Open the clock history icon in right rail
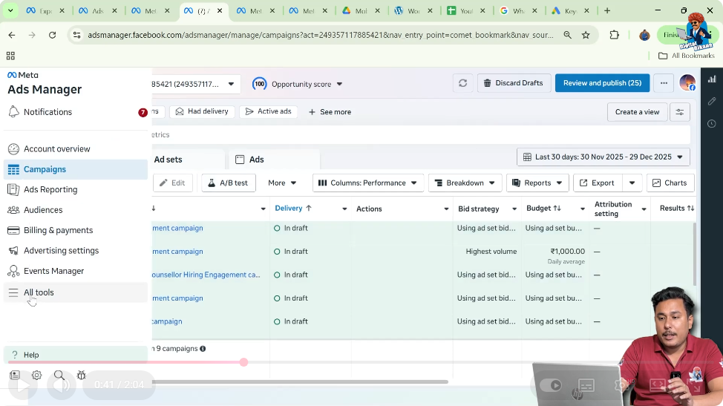This screenshot has height=406, width=723. pyautogui.click(x=712, y=123)
